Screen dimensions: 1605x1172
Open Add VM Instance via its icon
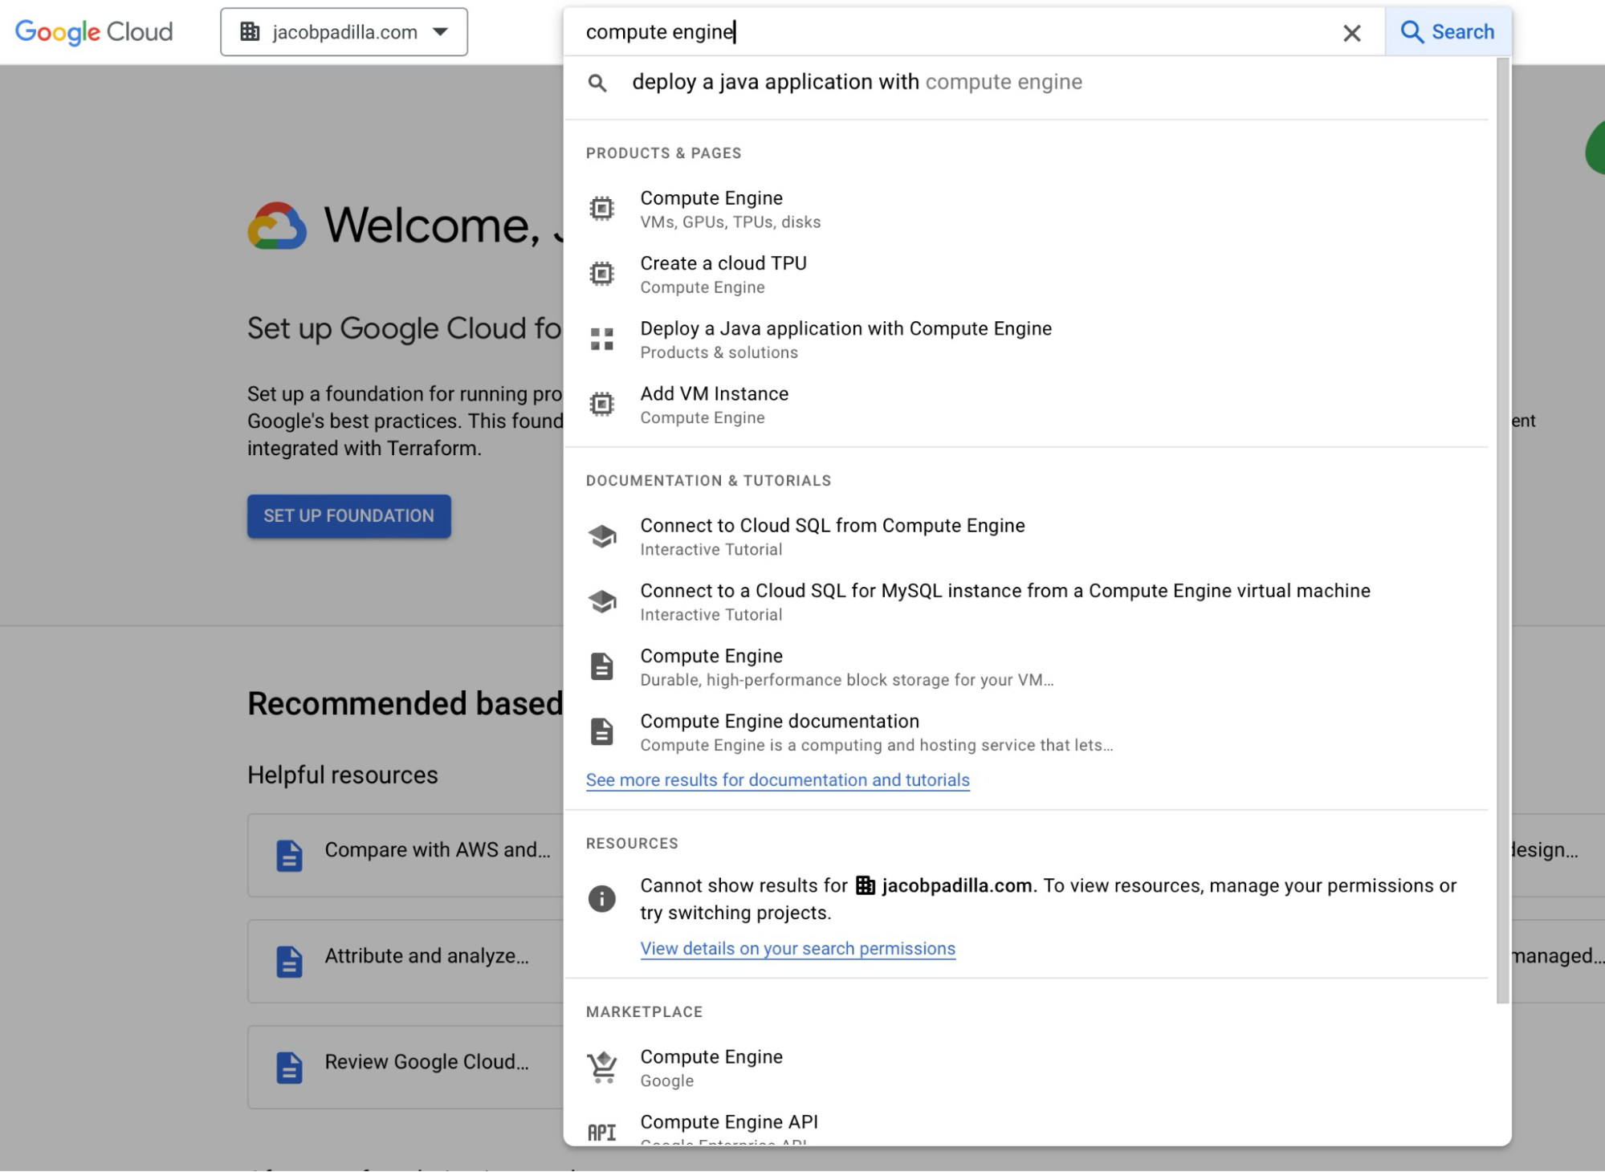pyautogui.click(x=601, y=403)
